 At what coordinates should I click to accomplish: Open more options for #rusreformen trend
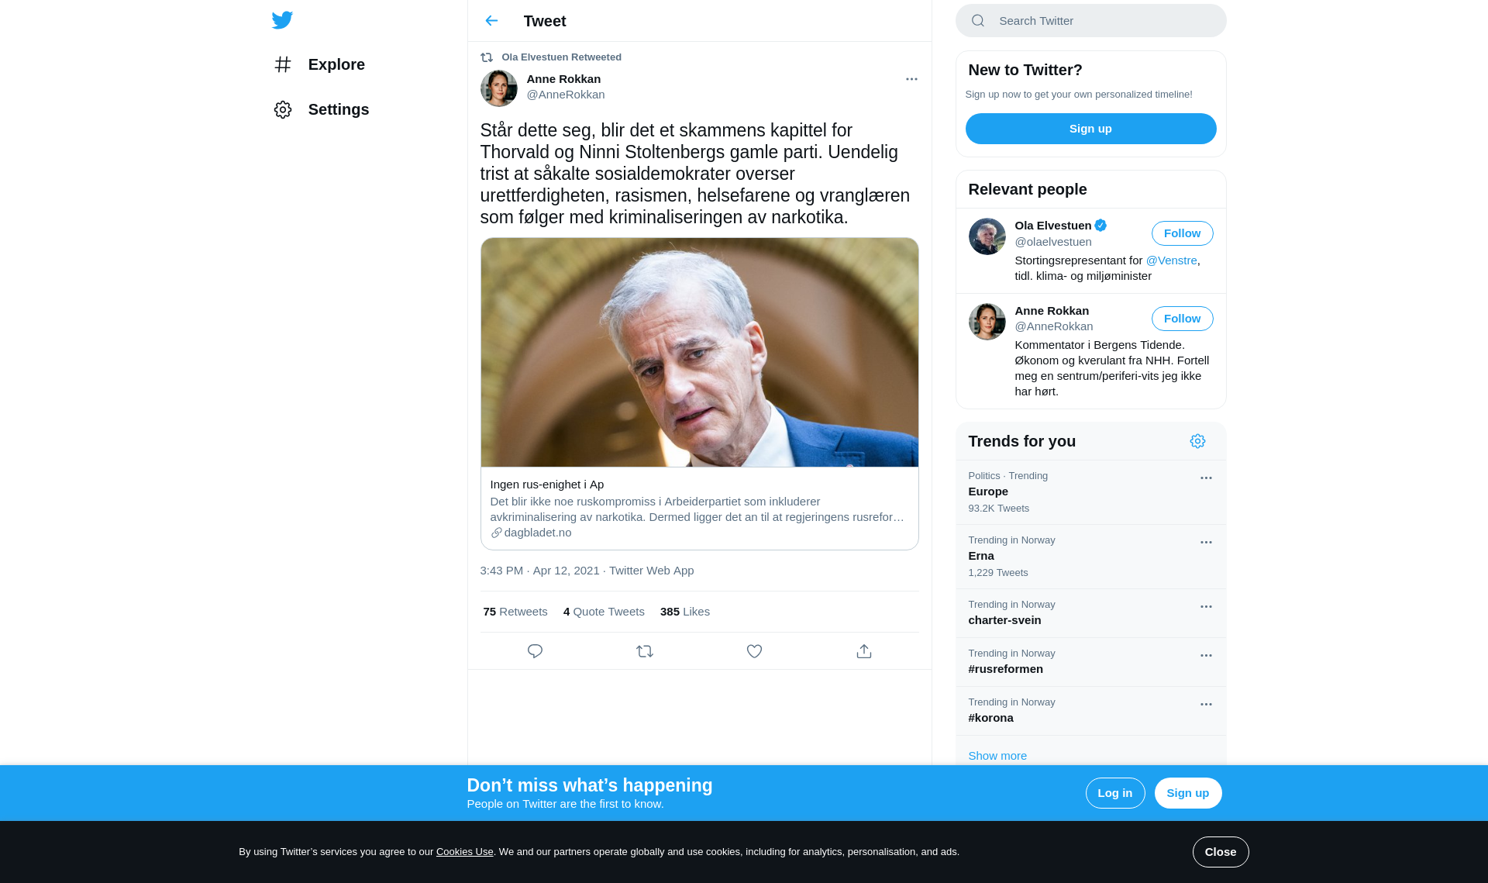pyautogui.click(x=1206, y=656)
